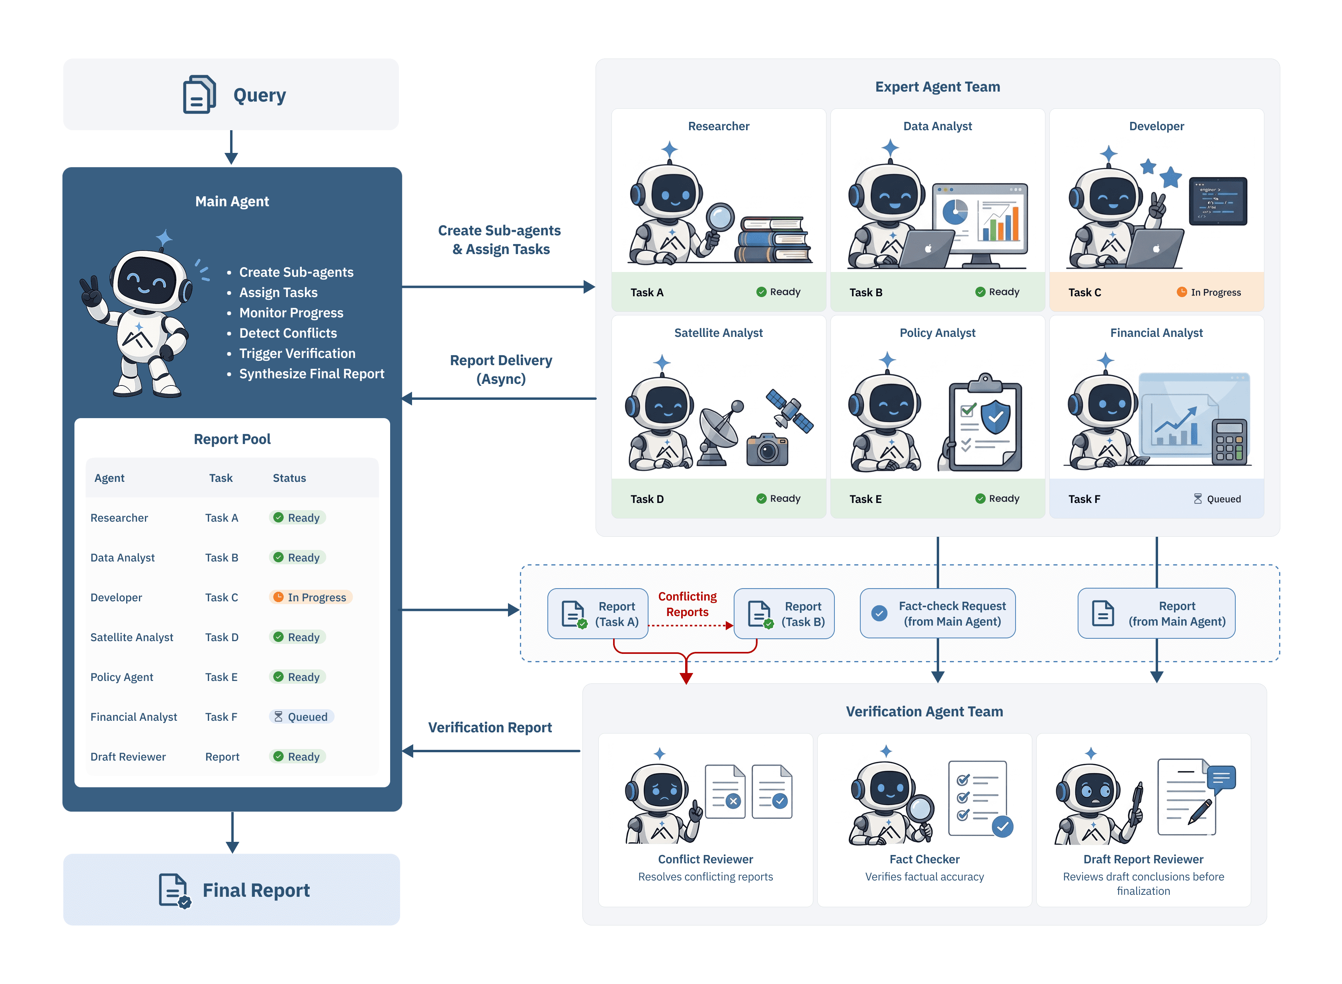Screen dimensions: 1342x984
Task: Click the camera icon in Satellite Analyst card
Action: tap(768, 450)
